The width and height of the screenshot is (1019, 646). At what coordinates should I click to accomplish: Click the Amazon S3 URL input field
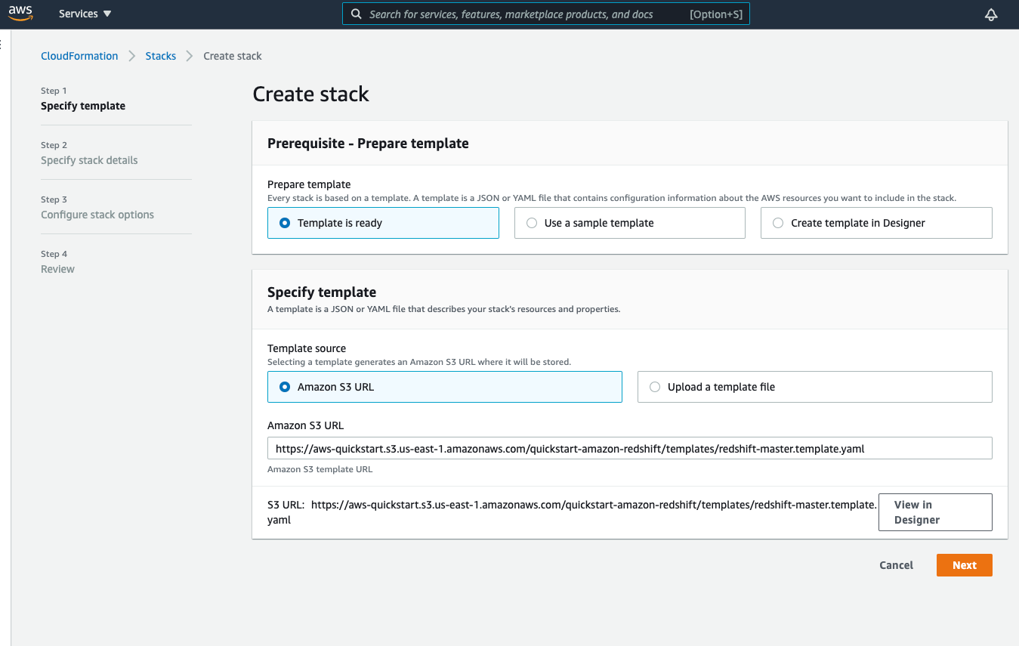[x=629, y=448]
